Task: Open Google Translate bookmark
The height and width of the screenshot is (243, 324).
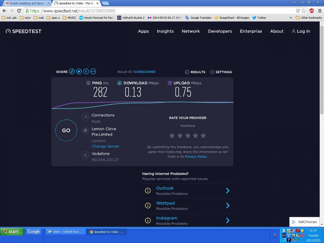Action: click(198, 18)
